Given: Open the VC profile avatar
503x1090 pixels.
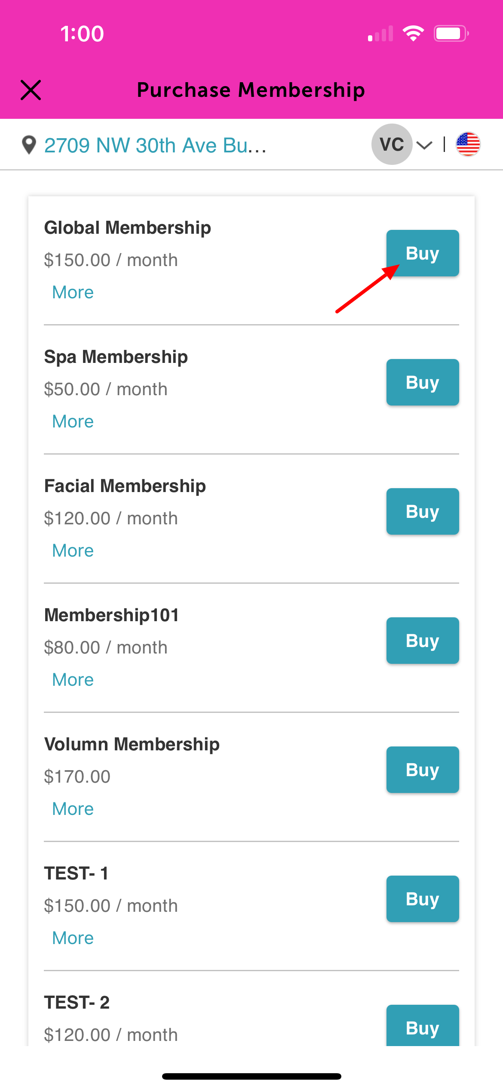Looking at the screenshot, I should click(x=392, y=144).
